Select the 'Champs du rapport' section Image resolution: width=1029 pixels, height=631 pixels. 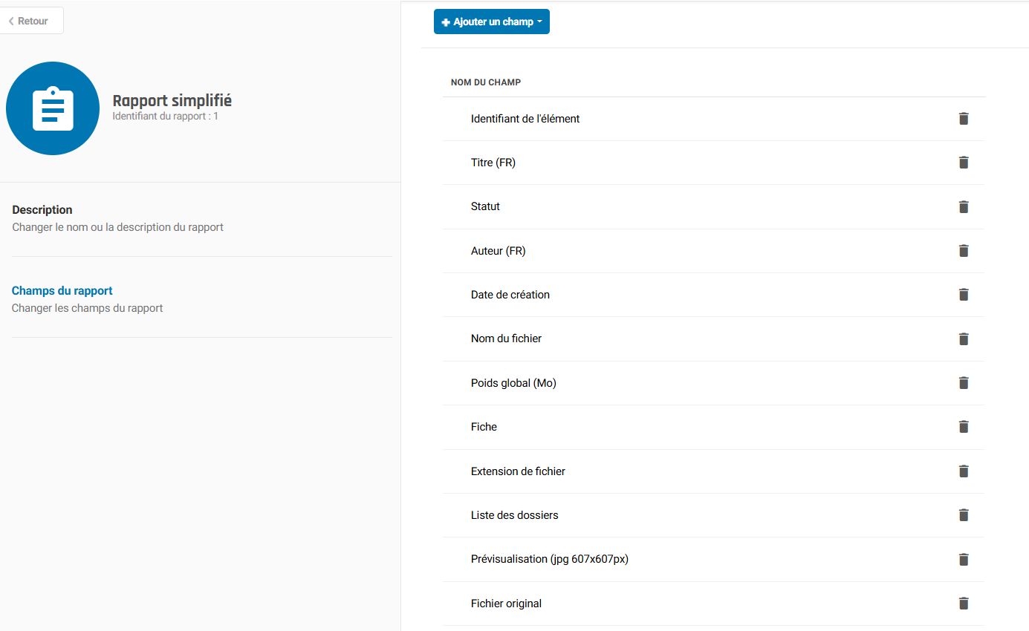tap(62, 291)
